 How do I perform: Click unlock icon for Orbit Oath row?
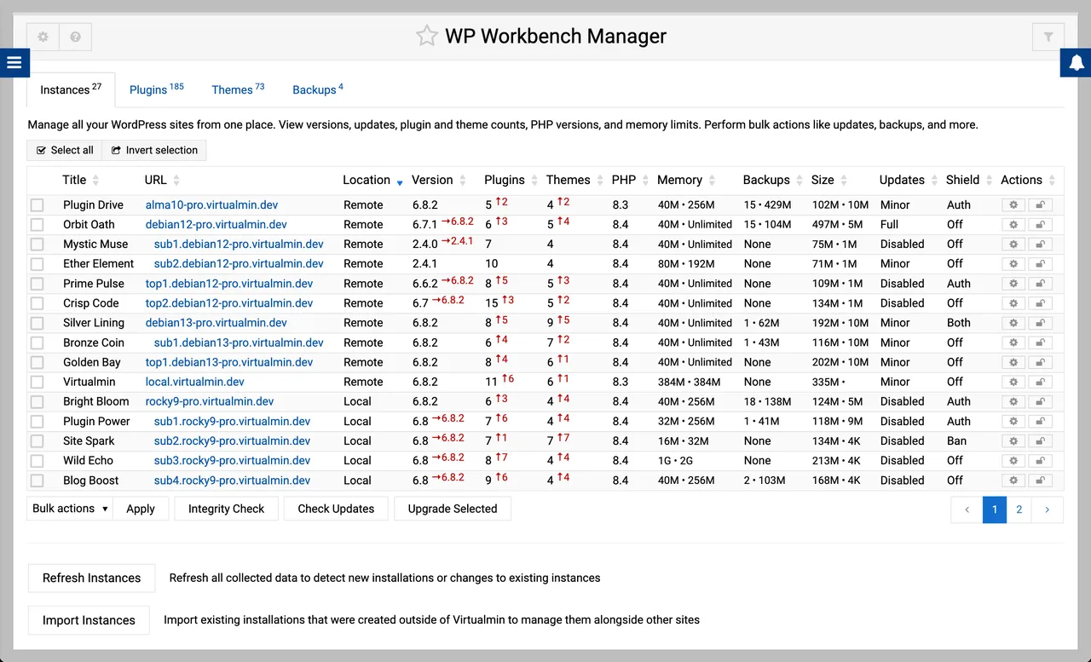pyautogui.click(x=1040, y=225)
